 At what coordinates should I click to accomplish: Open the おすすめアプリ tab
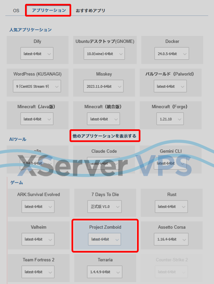[91, 11]
